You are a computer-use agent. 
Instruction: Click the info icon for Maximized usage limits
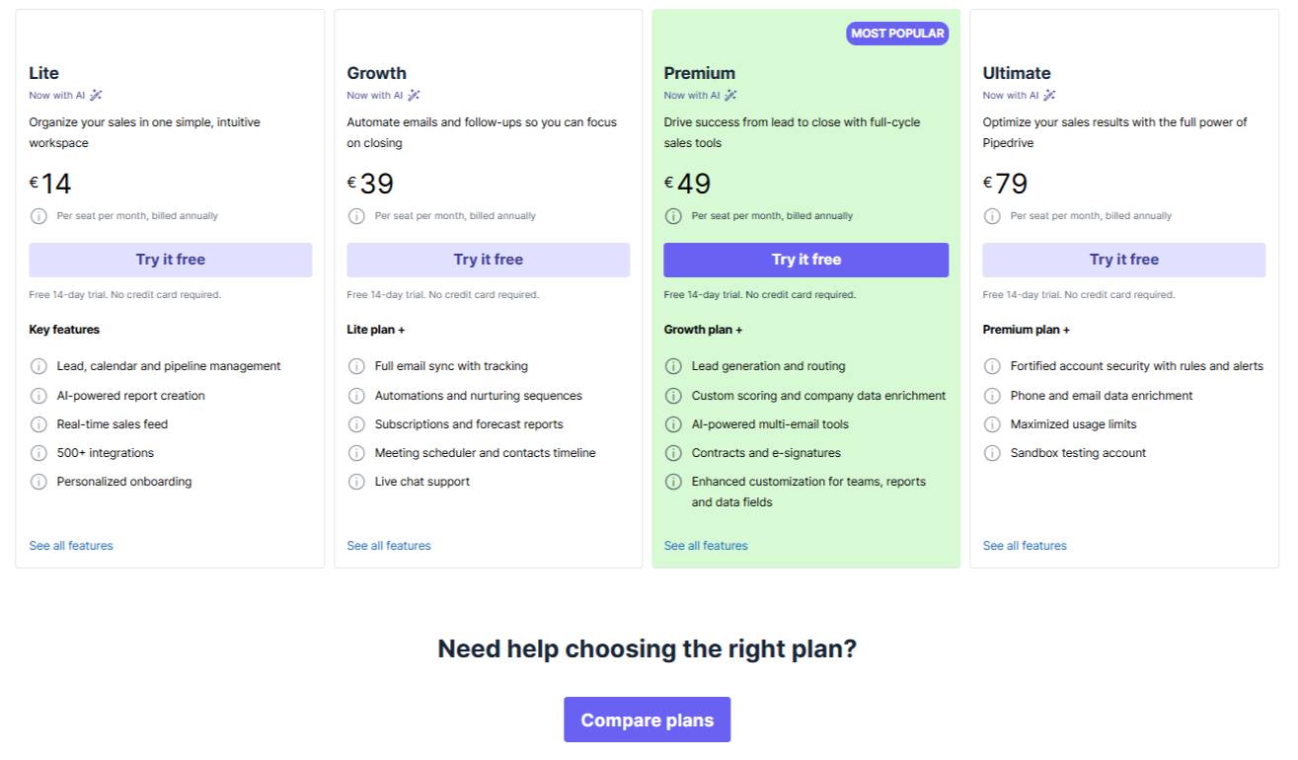pos(992,424)
